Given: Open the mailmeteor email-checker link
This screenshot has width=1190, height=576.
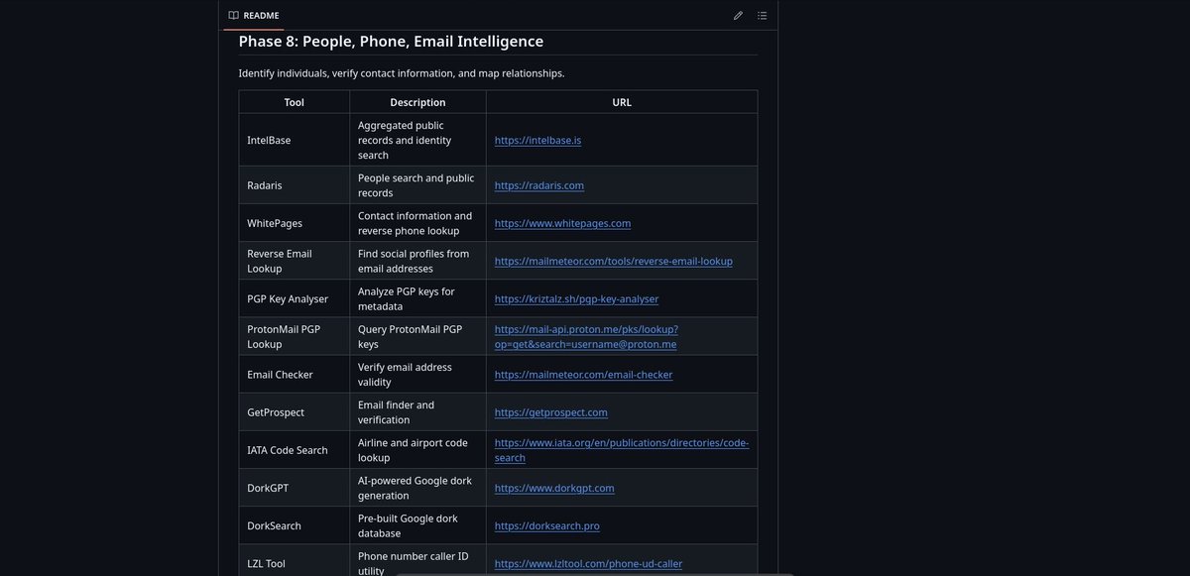Looking at the screenshot, I should pos(583,375).
